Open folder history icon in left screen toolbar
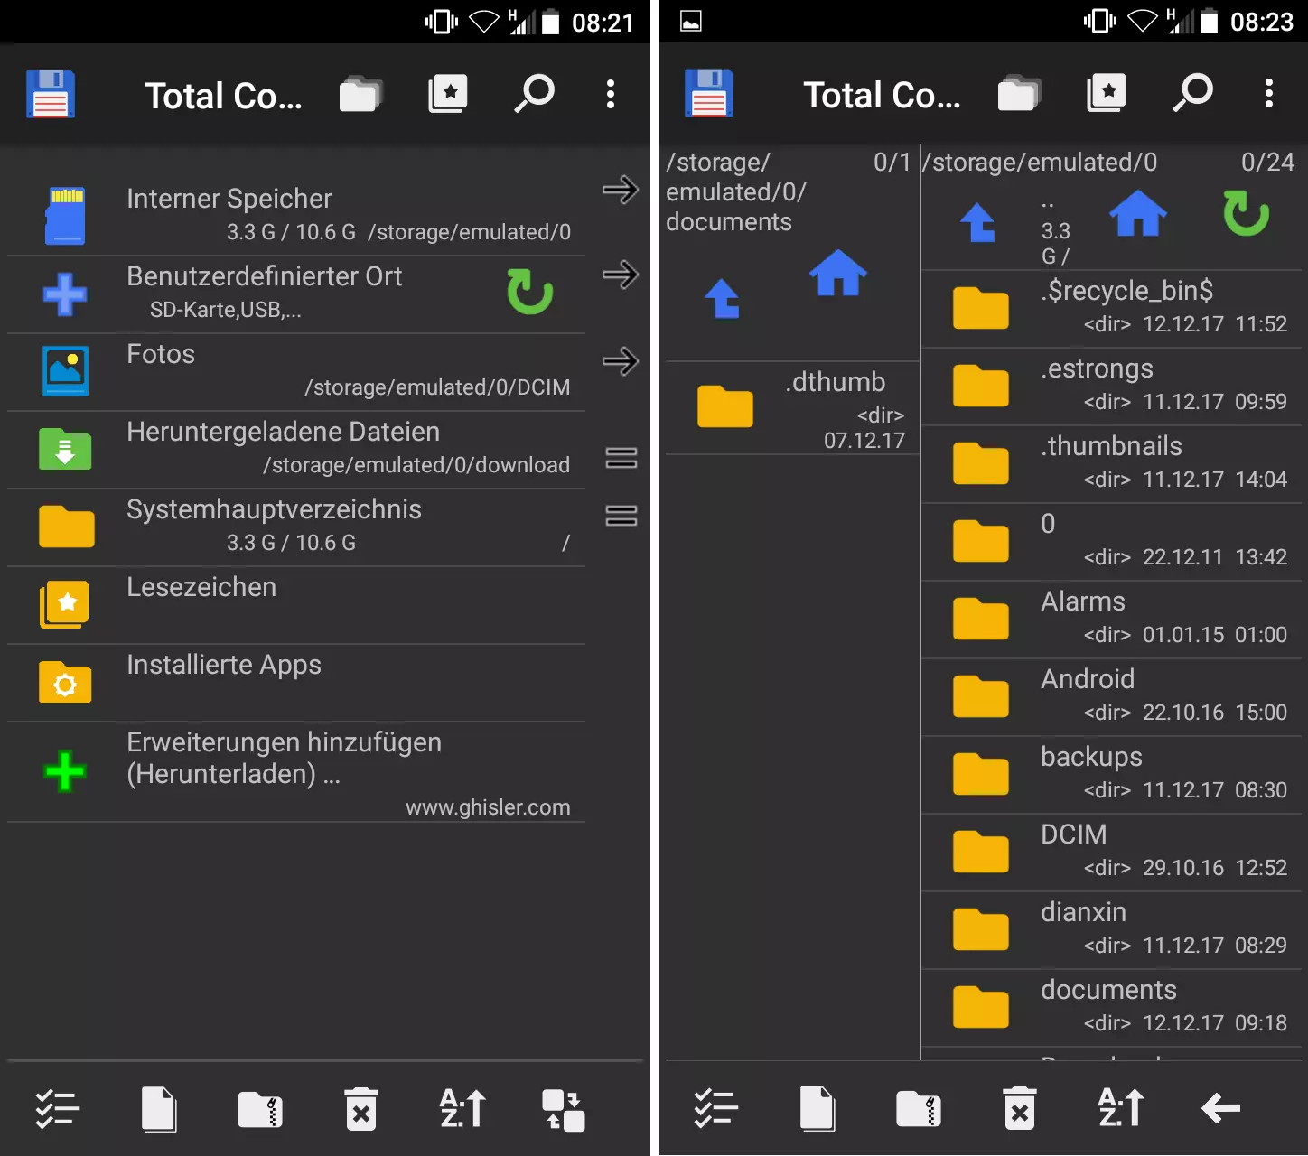 (360, 94)
